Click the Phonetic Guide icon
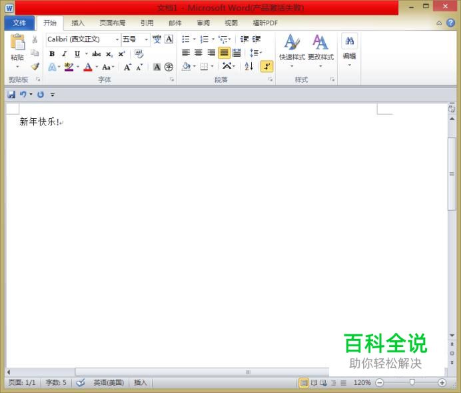This screenshot has width=461, height=393. point(157,39)
